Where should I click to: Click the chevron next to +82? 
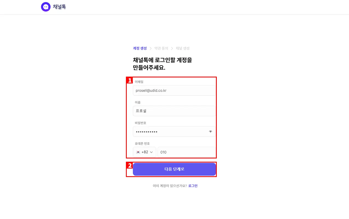[151, 152]
